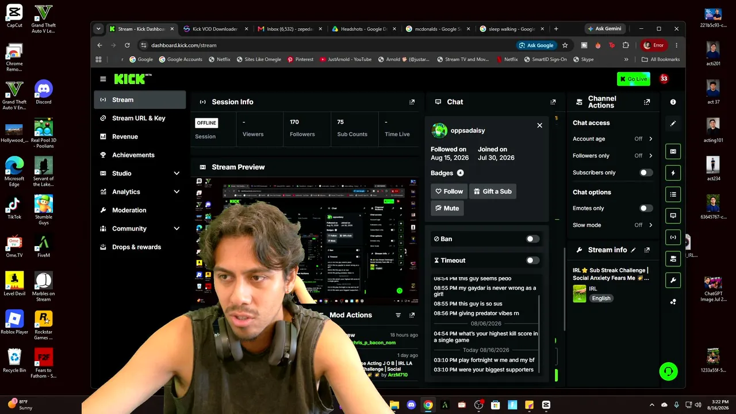736x414 pixels.
Task: Switch to Gmail Inbox tab
Action: 289,29
